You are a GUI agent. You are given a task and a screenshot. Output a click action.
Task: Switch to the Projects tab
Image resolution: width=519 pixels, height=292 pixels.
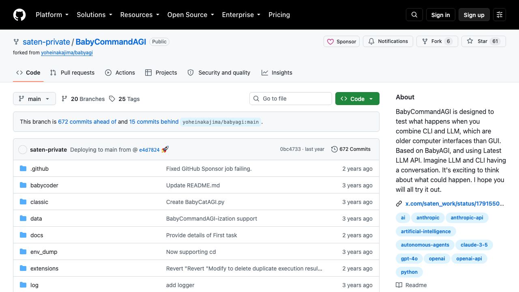coord(161,73)
